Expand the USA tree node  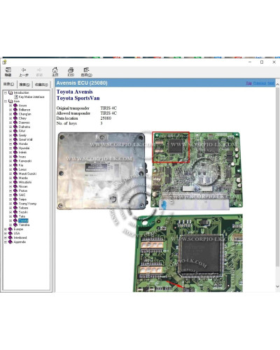coord(6,233)
